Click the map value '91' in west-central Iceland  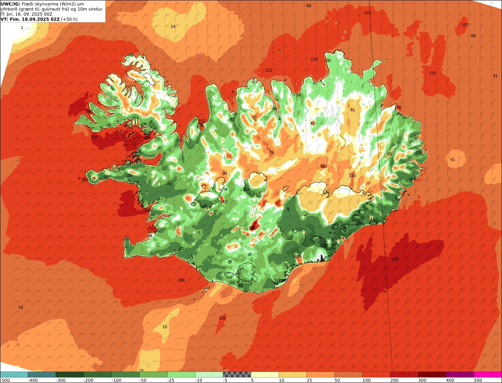[225, 173]
